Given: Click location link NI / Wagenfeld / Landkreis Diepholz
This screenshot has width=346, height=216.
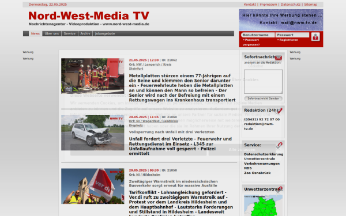Looking at the screenshot, I should click(x=153, y=123).
